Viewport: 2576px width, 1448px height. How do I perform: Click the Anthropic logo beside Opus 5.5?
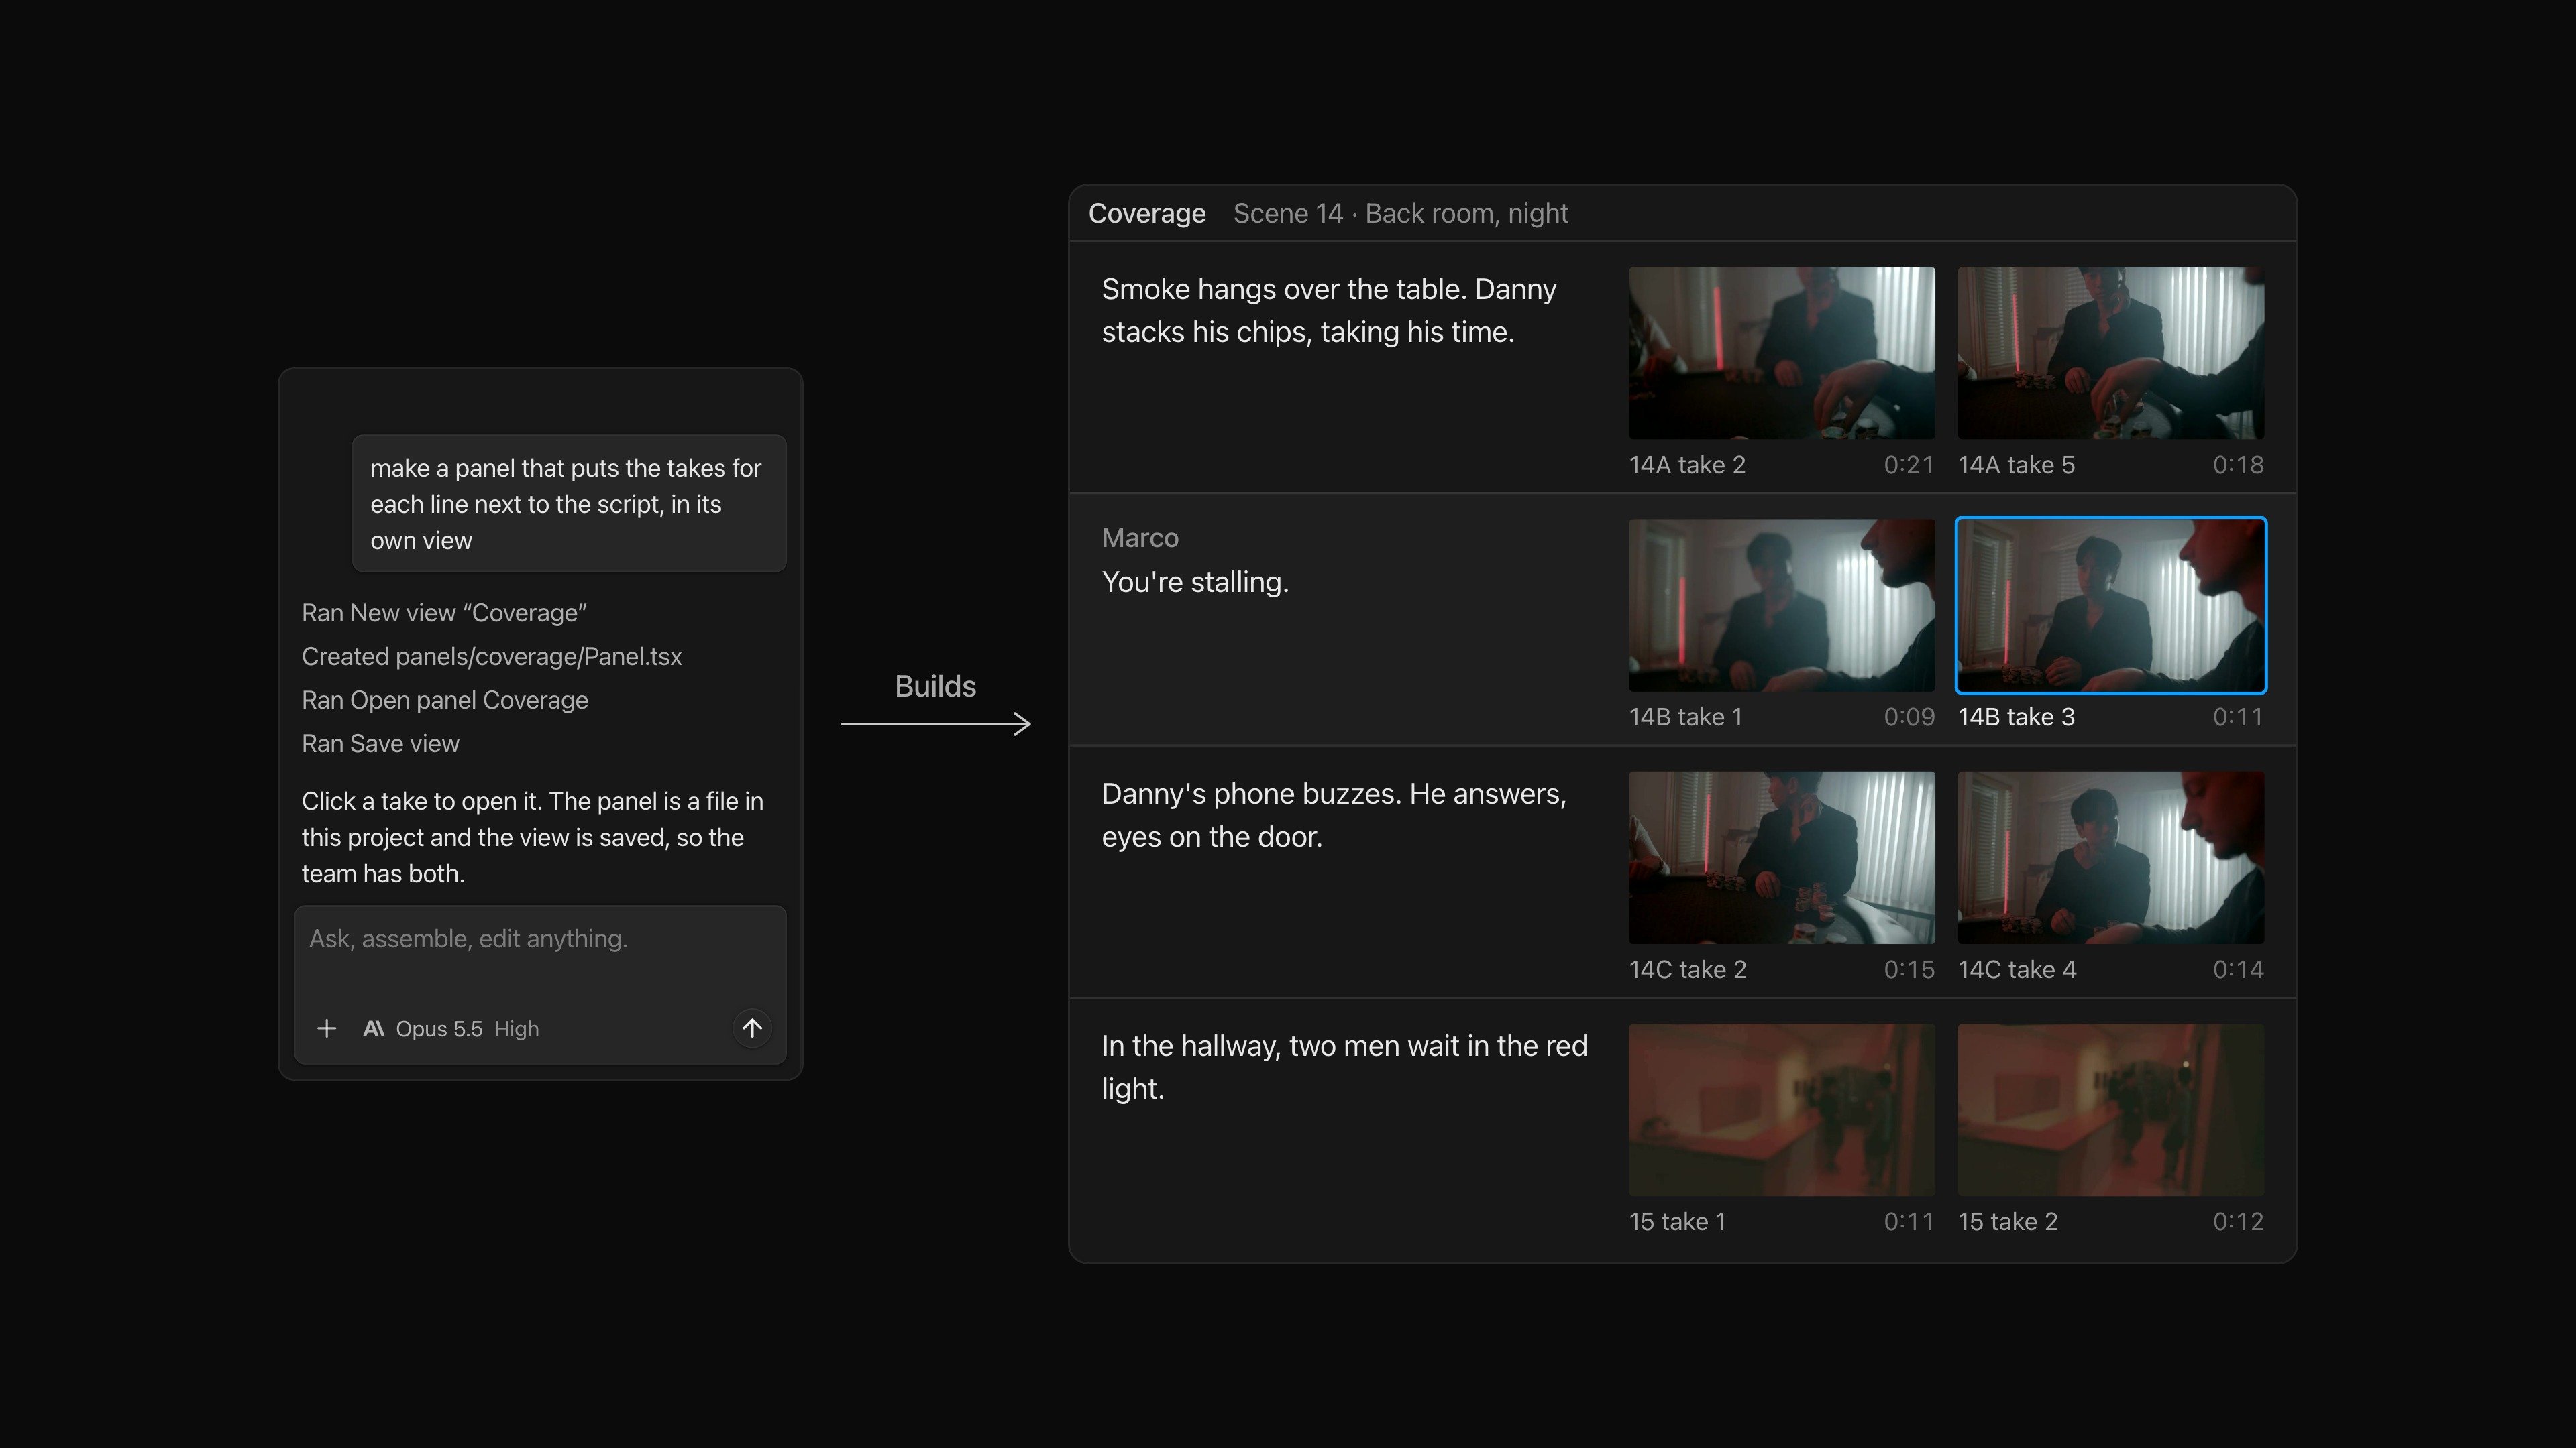(x=374, y=1028)
